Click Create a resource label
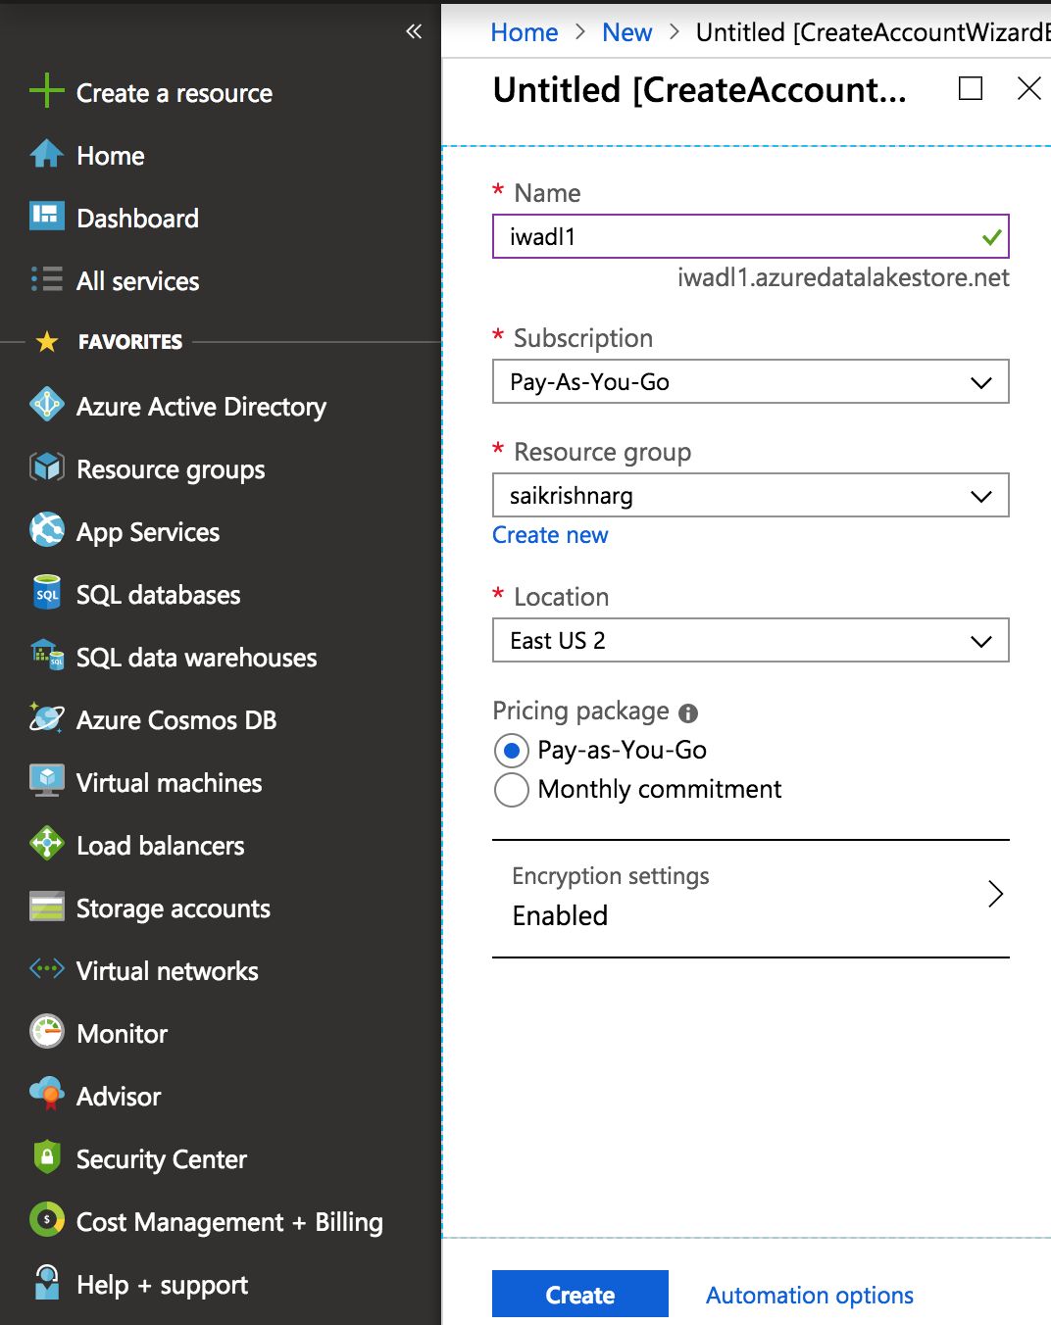The width and height of the screenshot is (1051, 1325). [175, 93]
